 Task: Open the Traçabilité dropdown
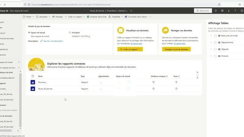tap(116, 17)
